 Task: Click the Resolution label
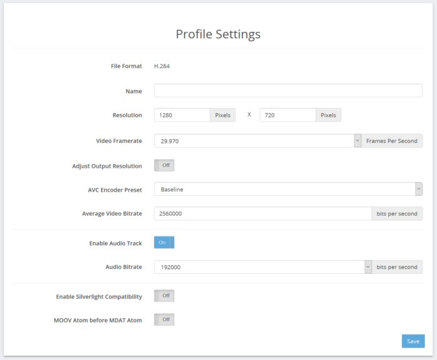pos(127,115)
